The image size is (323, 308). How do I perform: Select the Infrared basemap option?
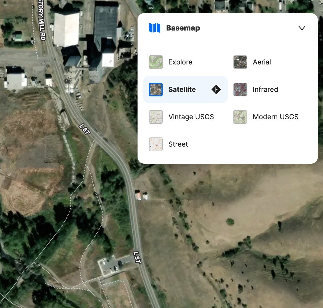tap(260, 89)
